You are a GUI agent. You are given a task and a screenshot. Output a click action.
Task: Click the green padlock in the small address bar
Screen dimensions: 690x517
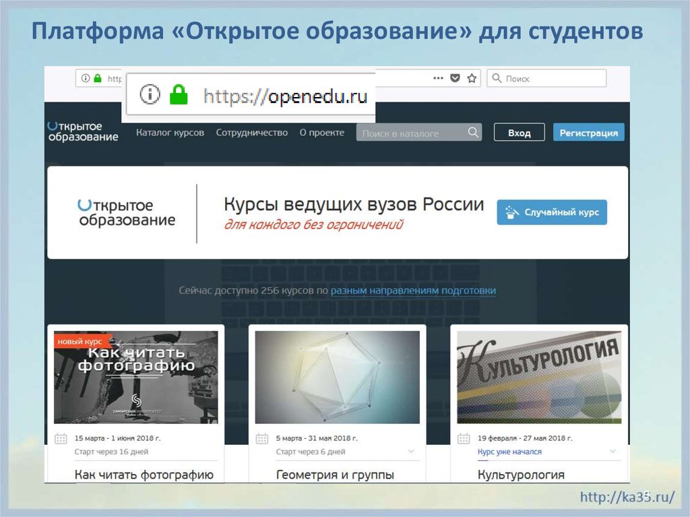pyautogui.click(x=98, y=78)
